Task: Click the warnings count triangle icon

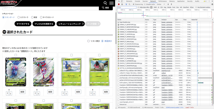Action: pos(204,1)
